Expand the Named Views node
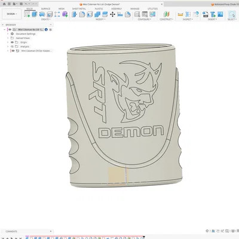Screen dimensions: 239x239 (8, 38)
